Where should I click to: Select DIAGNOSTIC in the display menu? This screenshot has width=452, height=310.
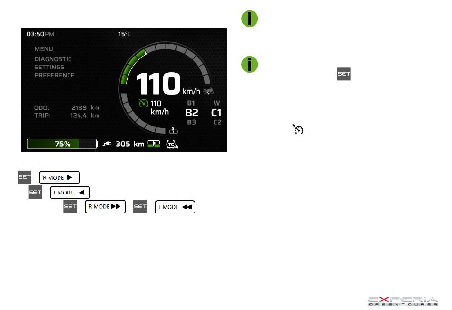tap(53, 59)
